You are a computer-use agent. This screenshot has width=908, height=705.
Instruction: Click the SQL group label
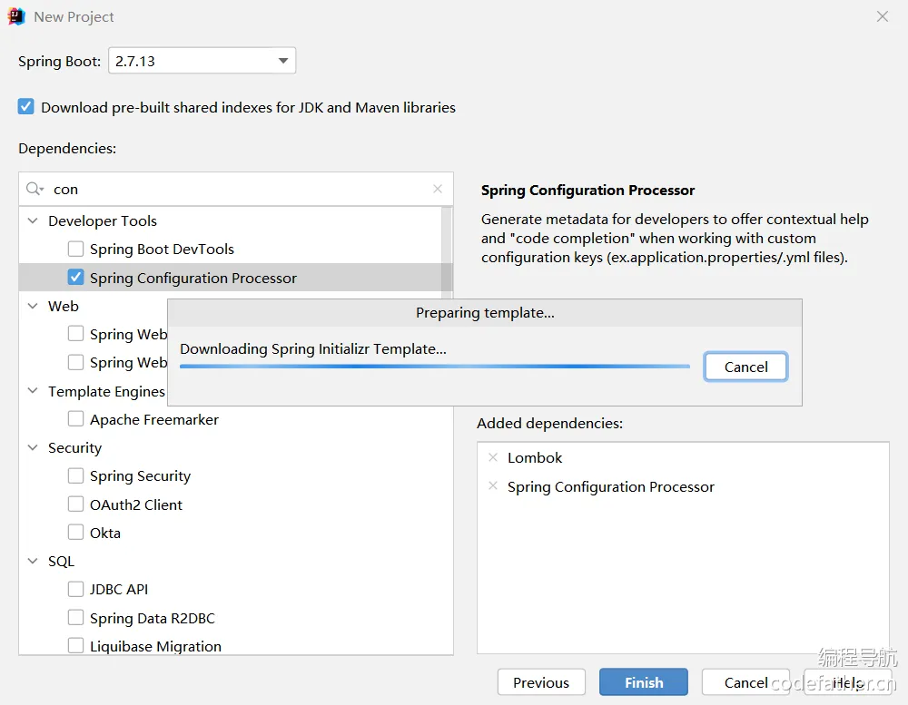pyautogui.click(x=62, y=562)
